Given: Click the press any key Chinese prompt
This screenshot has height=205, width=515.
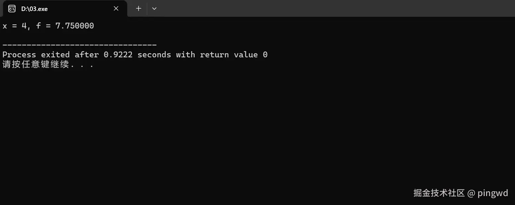Looking at the screenshot, I should (48, 64).
